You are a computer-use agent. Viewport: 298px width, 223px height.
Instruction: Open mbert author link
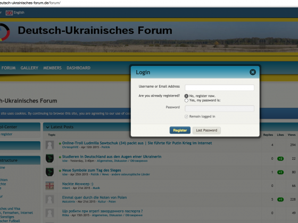point(66,188)
